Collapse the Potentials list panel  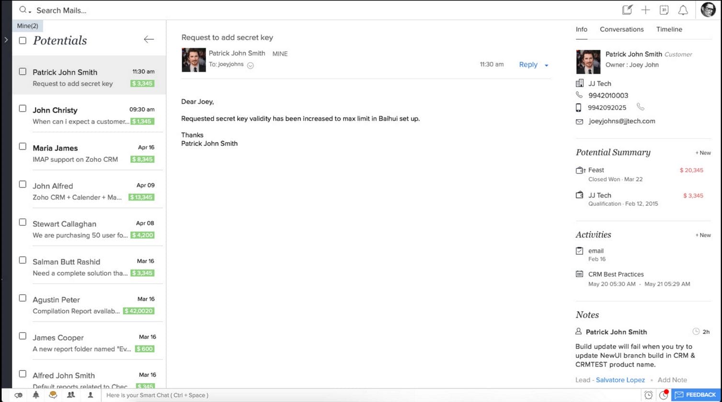point(149,40)
